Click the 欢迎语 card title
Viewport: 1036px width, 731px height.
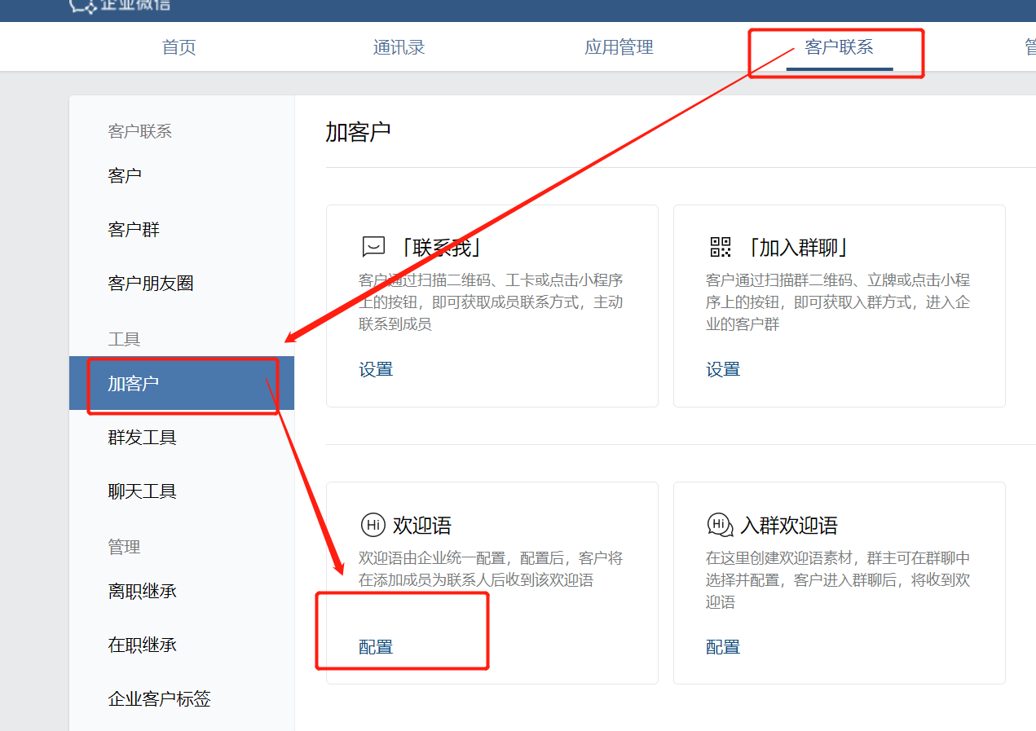pyautogui.click(x=422, y=526)
